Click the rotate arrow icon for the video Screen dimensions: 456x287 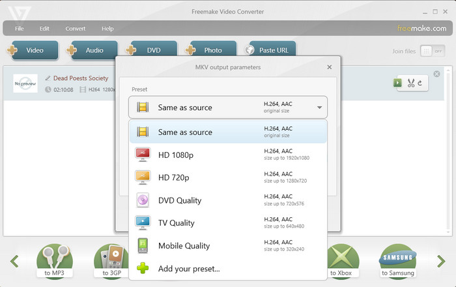[420, 83]
